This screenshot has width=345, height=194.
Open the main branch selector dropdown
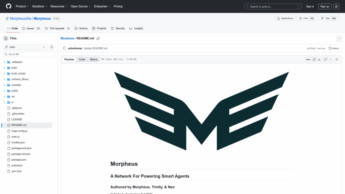point(25,47)
